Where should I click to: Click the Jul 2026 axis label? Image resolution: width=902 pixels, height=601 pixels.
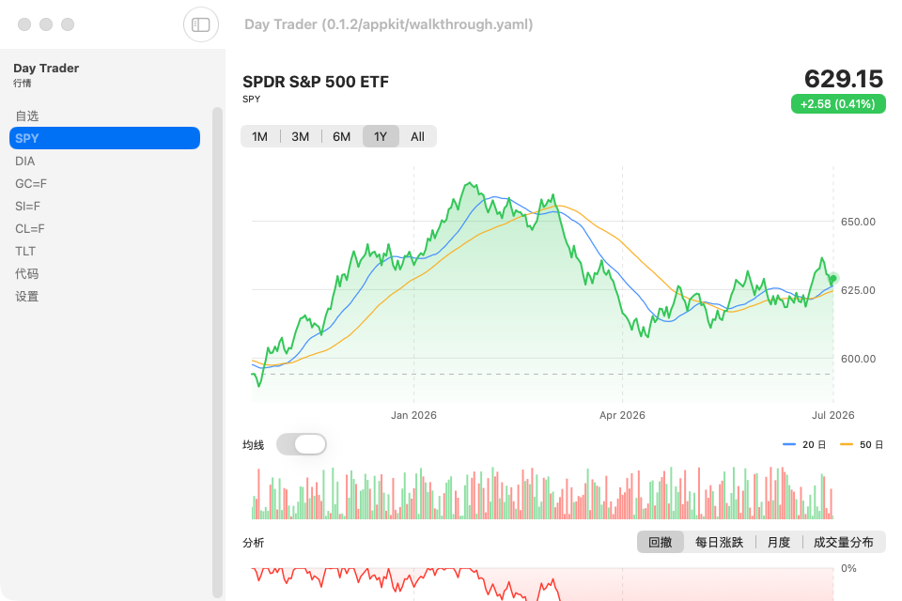pos(833,415)
